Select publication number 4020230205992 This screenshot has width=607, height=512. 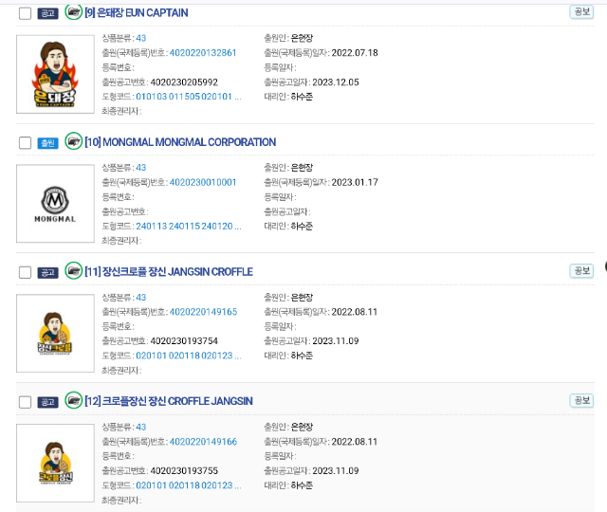tap(184, 82)
